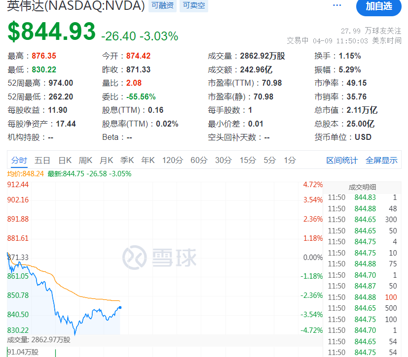Click the 52周最高 value 974.00
Viewport: 408px width, 357px height.
(61, 83)
